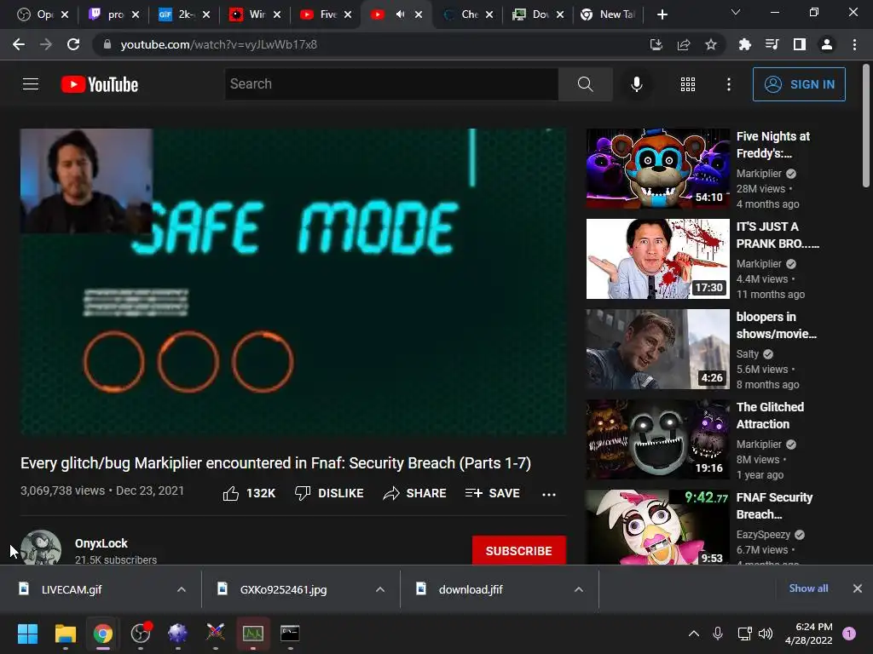Open Chrome profile avatar menu
This screenshot has width=873, height=654.
pyautogui.click(x=827, y=44)
